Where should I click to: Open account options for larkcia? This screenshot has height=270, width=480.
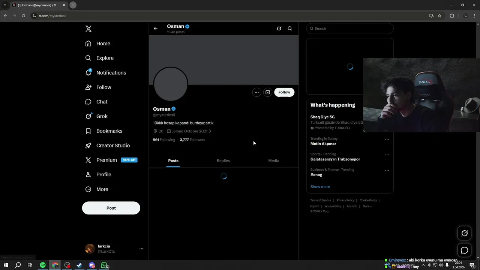point(141,249)
